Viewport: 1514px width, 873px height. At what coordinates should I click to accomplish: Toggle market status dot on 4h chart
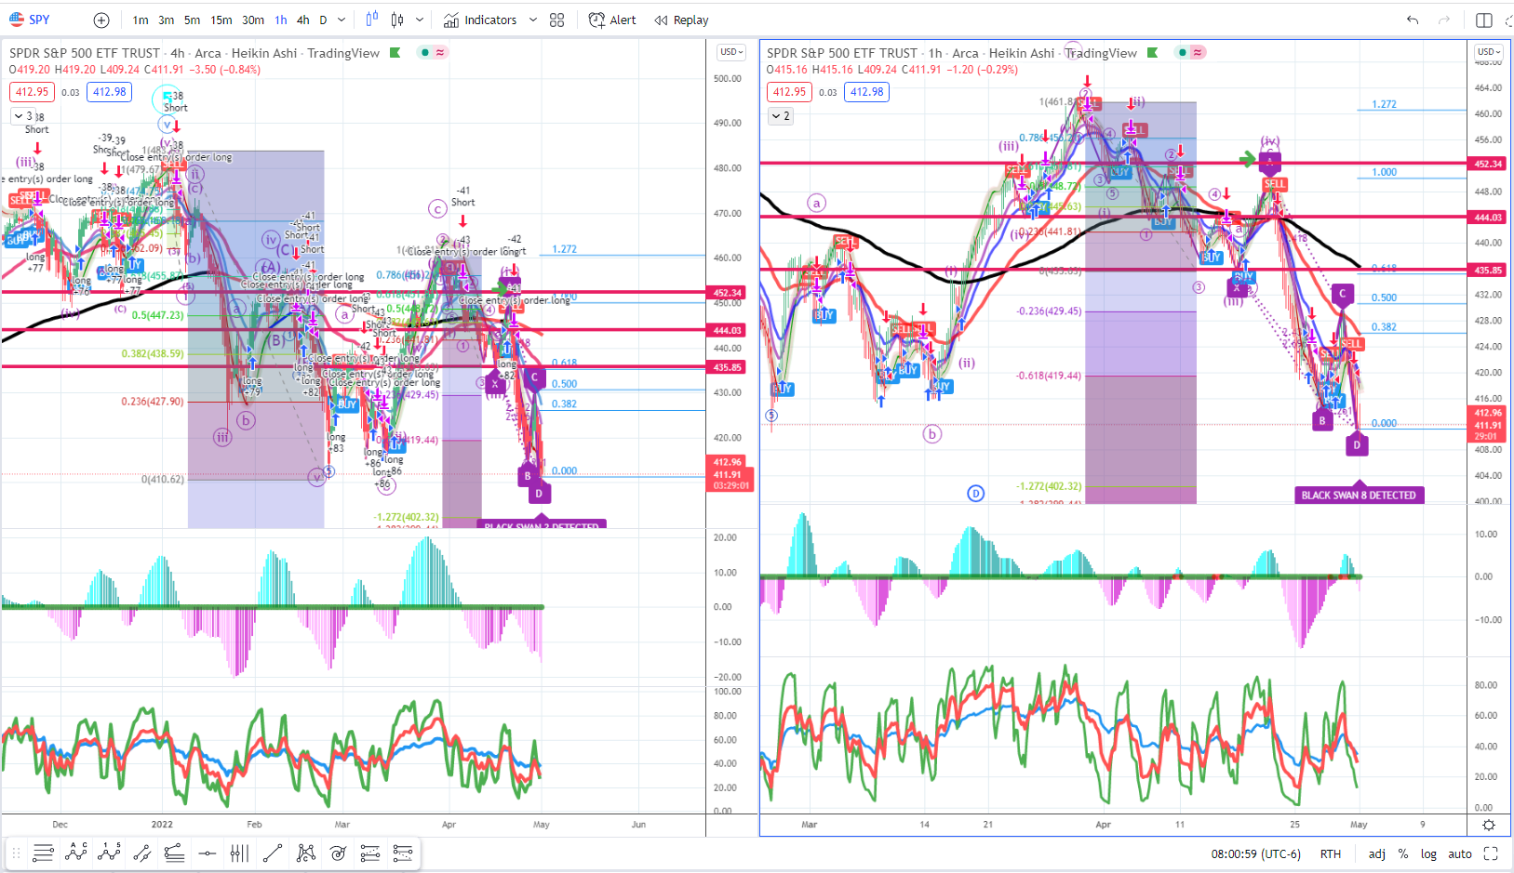[425, 52]
